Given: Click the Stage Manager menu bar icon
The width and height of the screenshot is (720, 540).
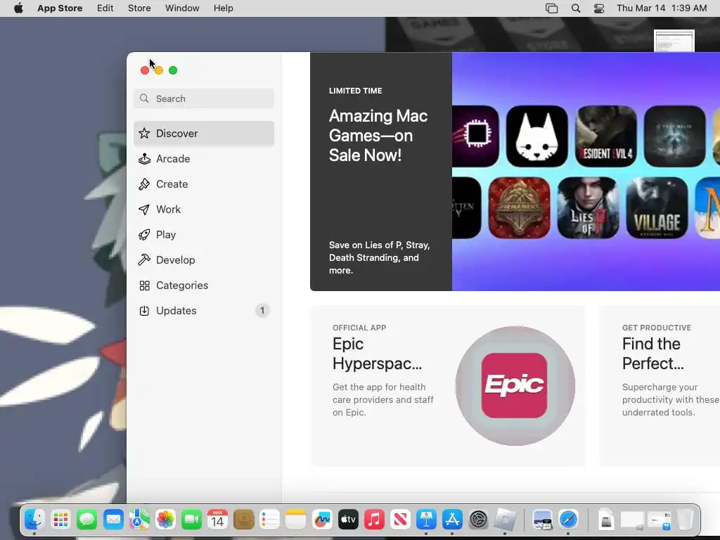Looking at the screenshot, I should point(551,8).
